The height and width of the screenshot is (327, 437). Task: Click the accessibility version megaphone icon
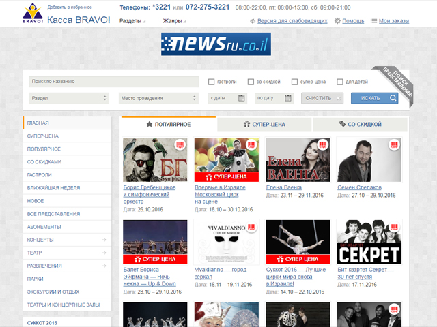coord(253,21)
